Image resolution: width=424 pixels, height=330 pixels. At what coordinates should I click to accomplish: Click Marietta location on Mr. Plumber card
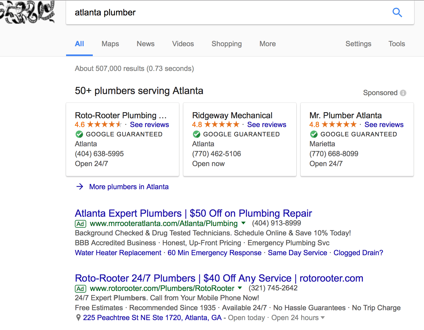(x=322, y=144)
